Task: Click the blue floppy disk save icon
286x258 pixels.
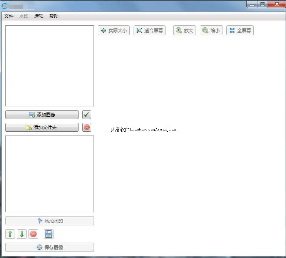Action: coord(49,234)
